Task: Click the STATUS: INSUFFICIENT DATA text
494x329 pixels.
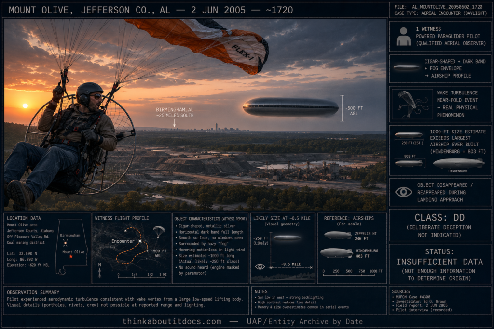Action: 439,257
